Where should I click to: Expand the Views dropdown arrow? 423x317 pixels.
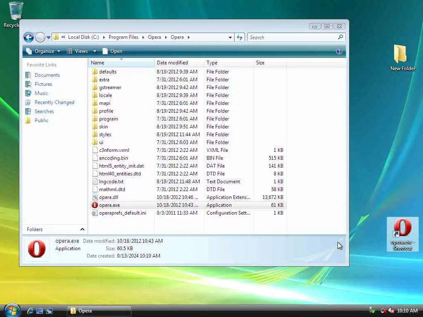point(95,51)
